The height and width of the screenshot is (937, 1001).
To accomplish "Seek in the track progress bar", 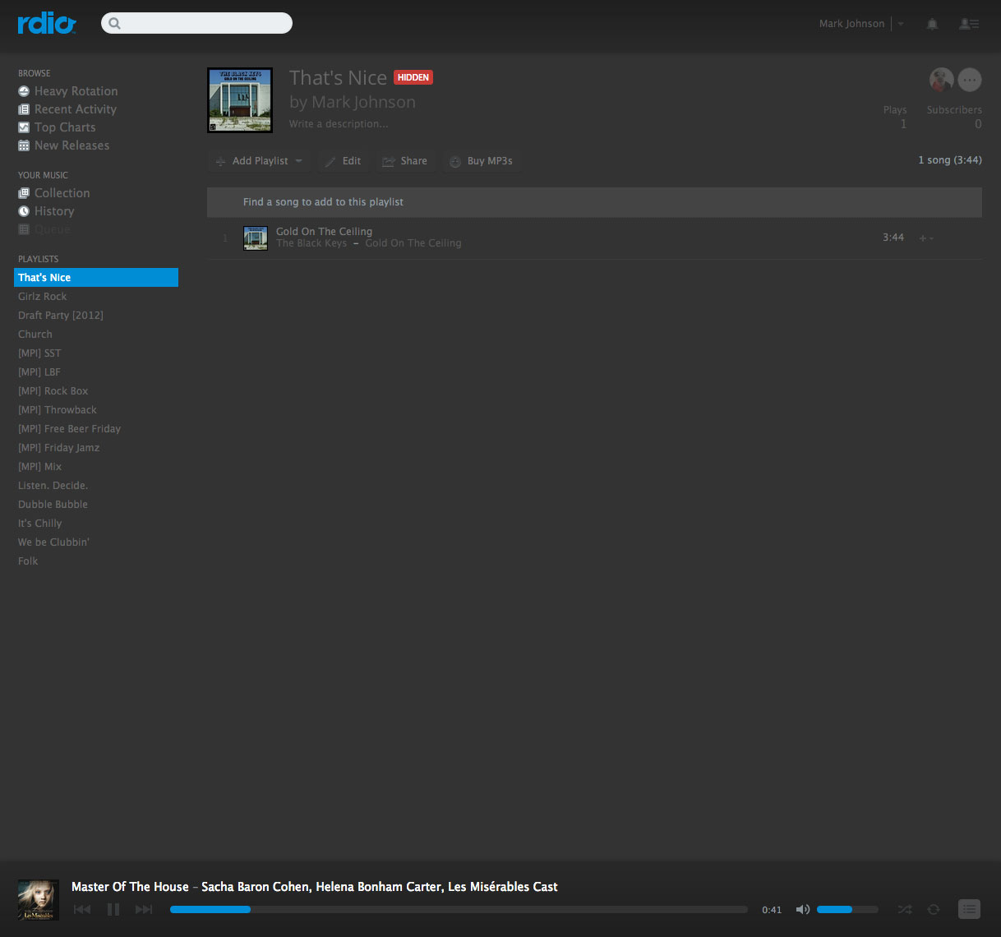I will coord(459,910).
